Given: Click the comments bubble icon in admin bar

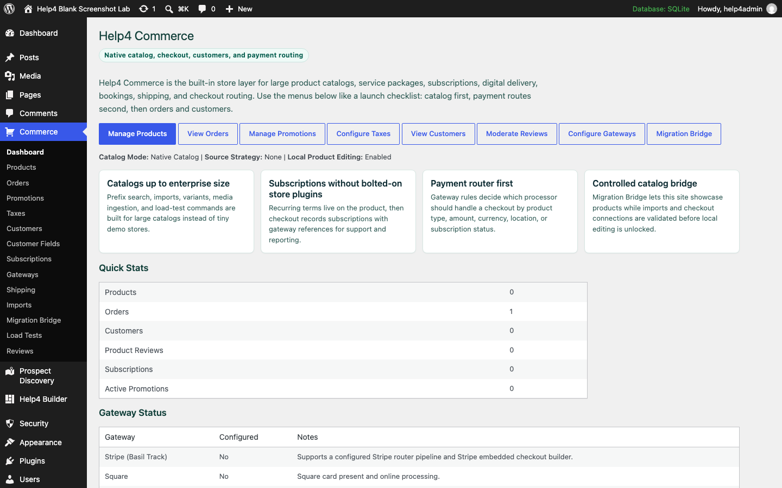Looking at the screenshot, I should [202, 9].
